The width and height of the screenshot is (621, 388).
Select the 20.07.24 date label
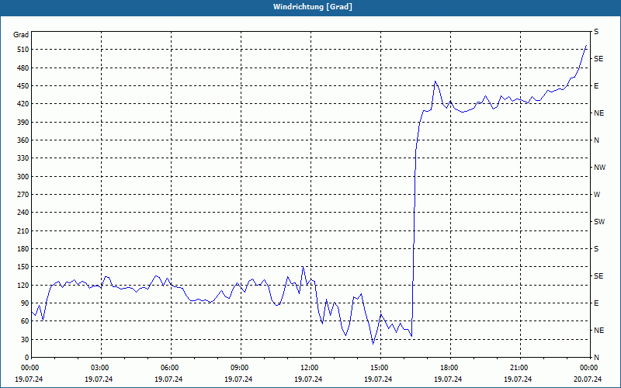[x=588, y=379]
